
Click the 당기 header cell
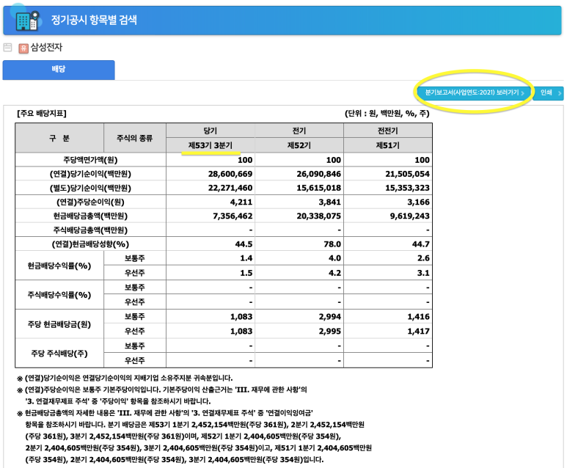click(211, 131)
